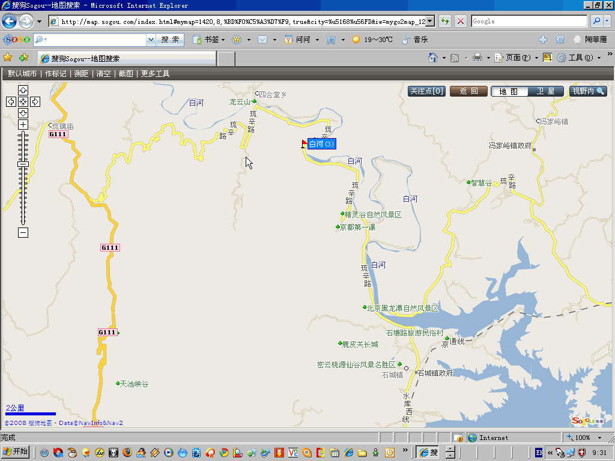Screen dimensions: 615x461
Task: Click the zoom level slider handle
Action: point(23,164)
